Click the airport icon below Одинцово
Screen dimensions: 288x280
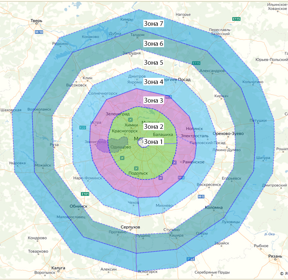point(122,158)
